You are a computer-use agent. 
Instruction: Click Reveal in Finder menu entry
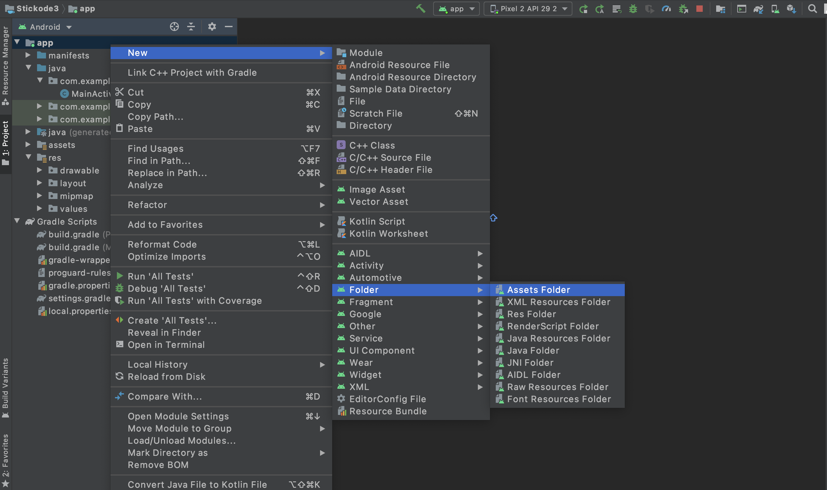coord(164,332)
